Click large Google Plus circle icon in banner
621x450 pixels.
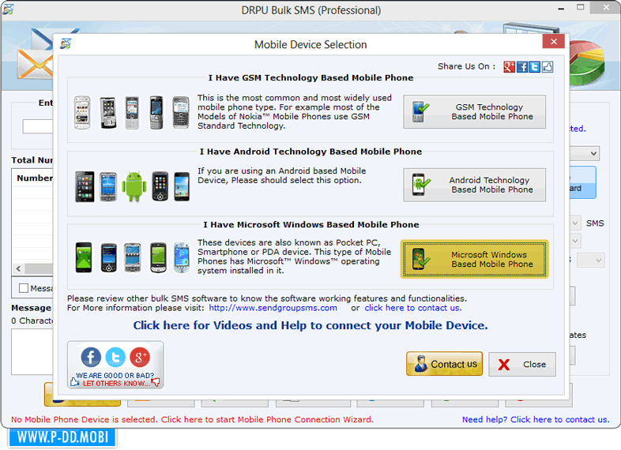pyautogui.click(x=140, y=357)
